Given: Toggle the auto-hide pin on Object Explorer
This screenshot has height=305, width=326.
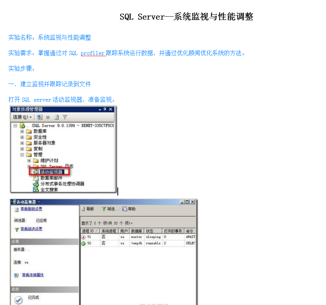Looking at the screenshot, I should click(x=104, y=109).
